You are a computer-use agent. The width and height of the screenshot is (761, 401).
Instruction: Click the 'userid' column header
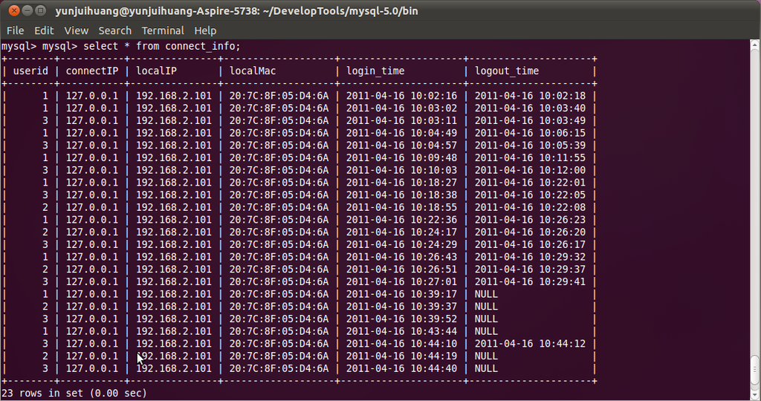pos(30,71)
